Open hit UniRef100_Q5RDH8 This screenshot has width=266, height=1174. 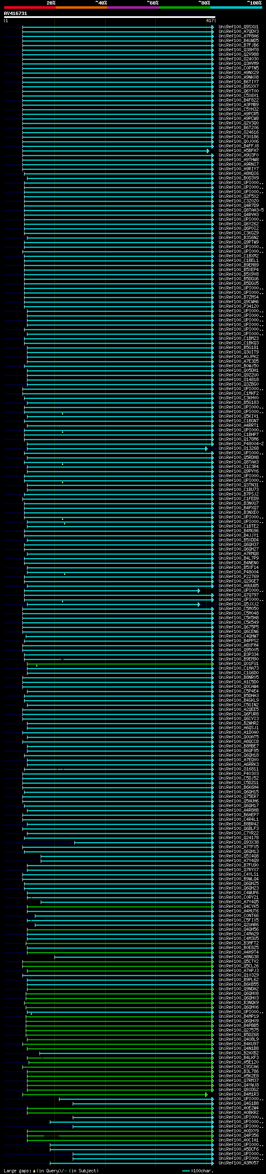[238, 458]
